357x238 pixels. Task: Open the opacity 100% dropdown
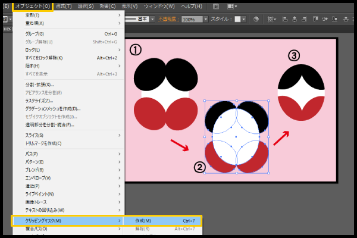[205, 19]
